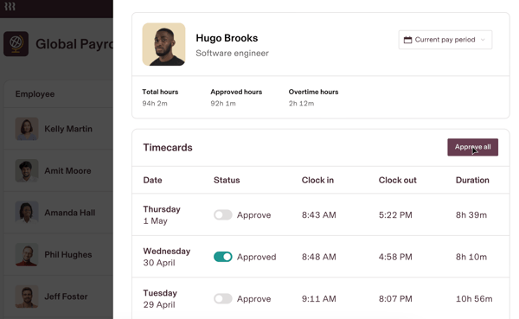
Task: Open Jeff Foster's avatar
Action: (27, 297)
